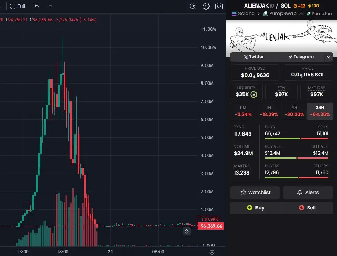Open the chart timezone clock icon
This screenshot has width=337, height=256.
193,6
